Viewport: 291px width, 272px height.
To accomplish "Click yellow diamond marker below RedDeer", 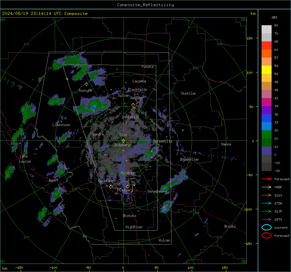I will [133, 105].
